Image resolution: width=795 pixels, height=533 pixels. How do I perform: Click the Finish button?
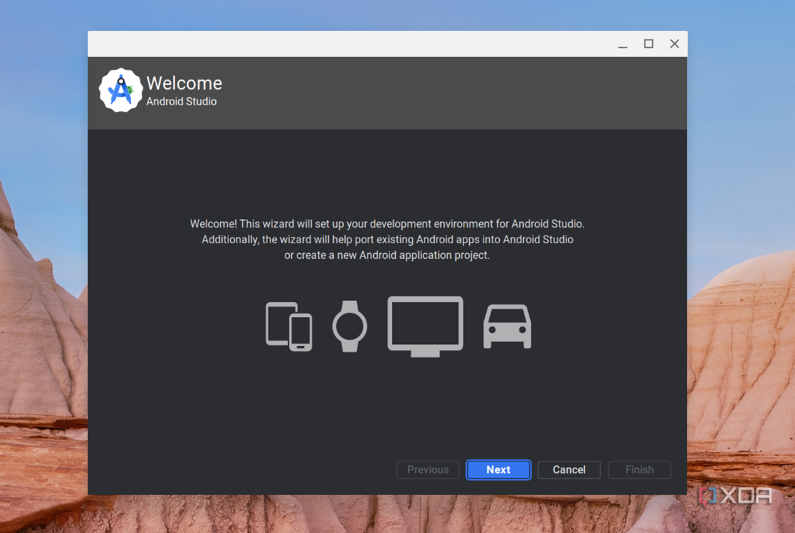[640, 470]
